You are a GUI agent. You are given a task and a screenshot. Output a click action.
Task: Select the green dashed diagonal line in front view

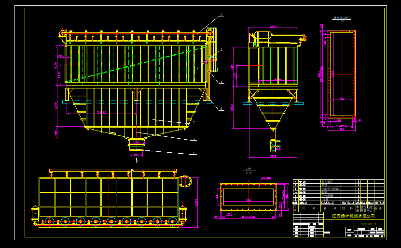138,64
